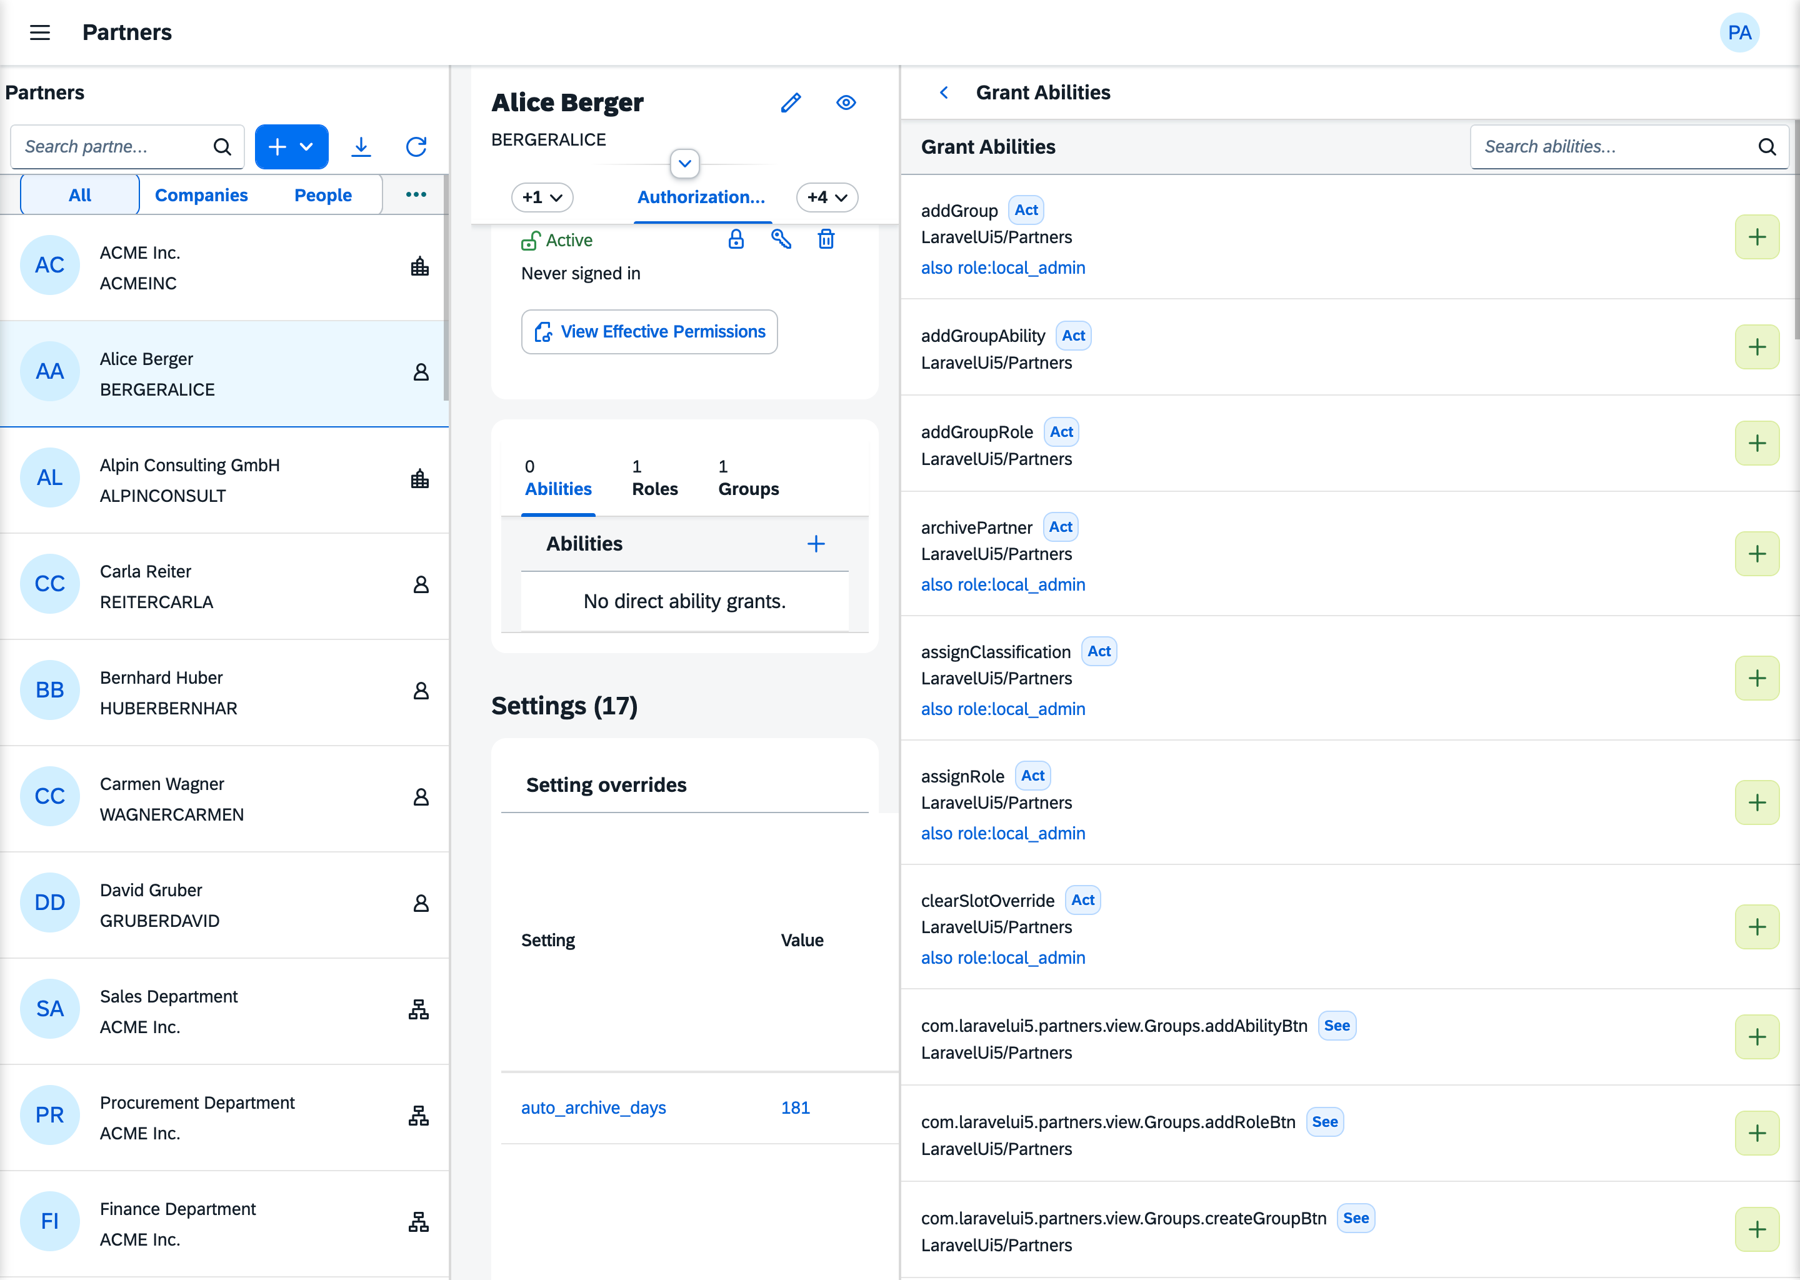The width and height of the screenshot is (1800, 1280).
Task: Select the All filter tab
Action: pos(79,194)
